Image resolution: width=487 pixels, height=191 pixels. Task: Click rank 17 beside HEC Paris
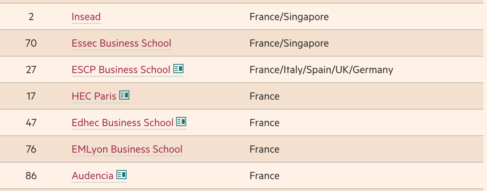click(x=31, y=96)
